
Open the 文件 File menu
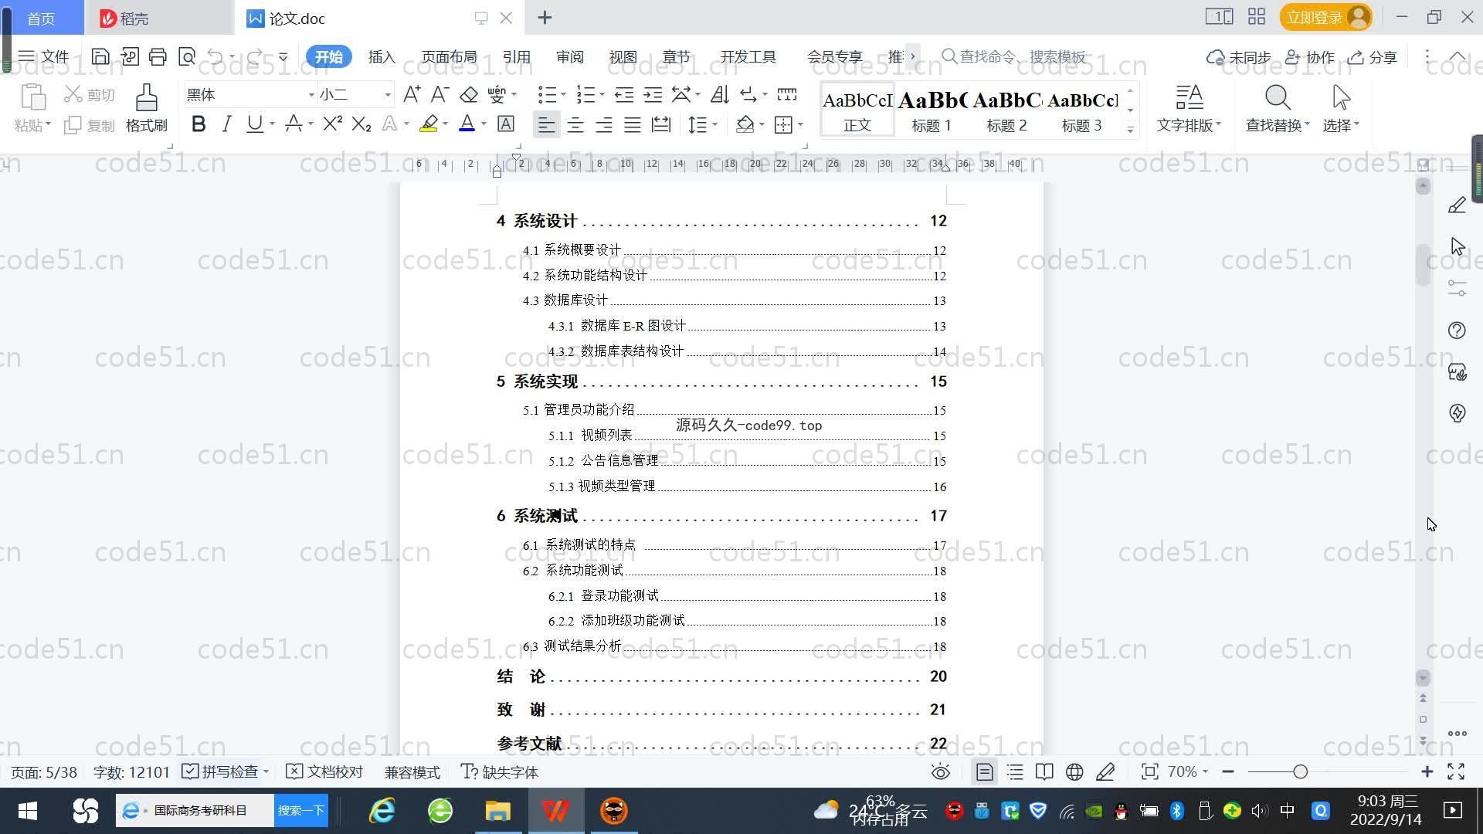[43, 56]
